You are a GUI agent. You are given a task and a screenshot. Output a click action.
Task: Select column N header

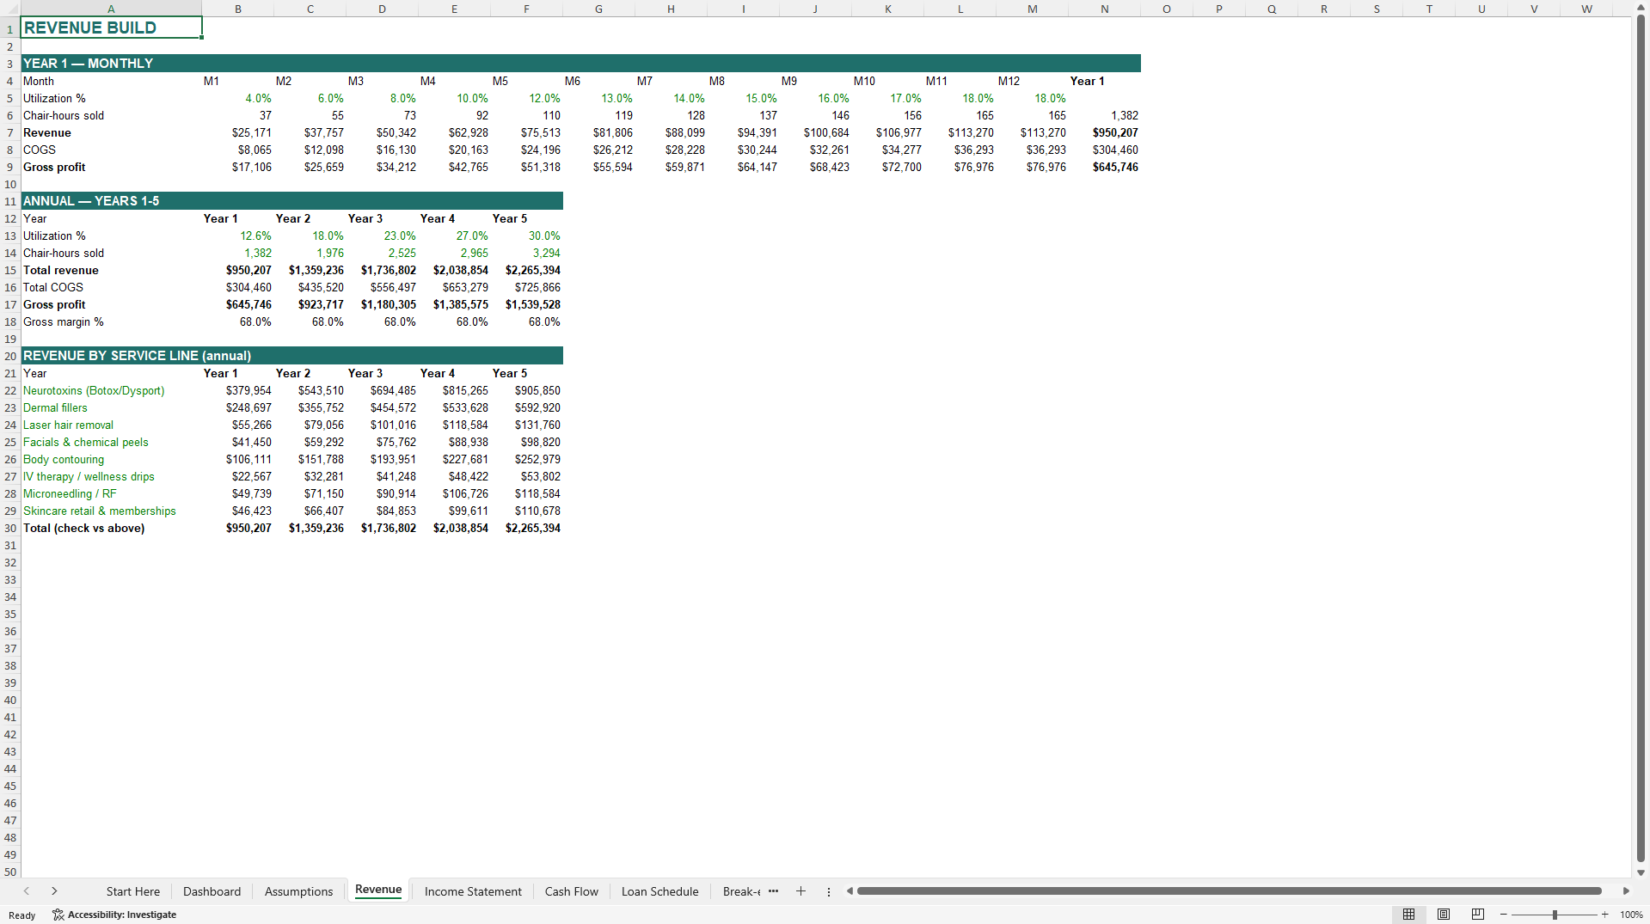(x=1104, y=9)
